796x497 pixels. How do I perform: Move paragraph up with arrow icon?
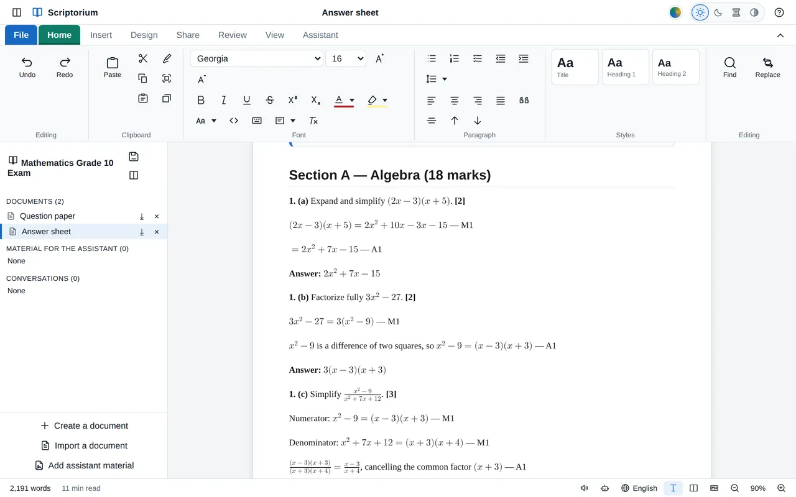click(x=455, y=121)
